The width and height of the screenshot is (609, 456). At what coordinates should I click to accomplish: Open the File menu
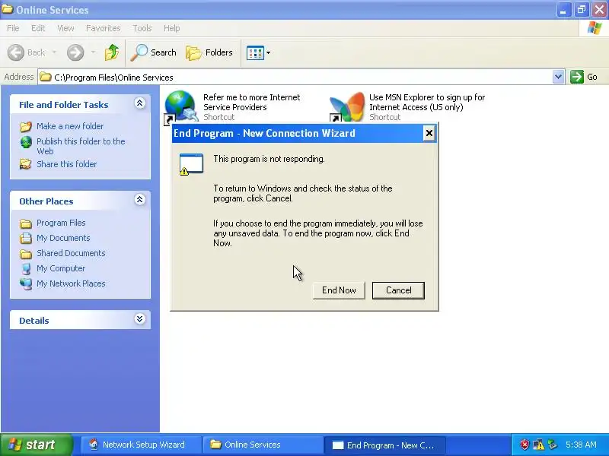pos(13,28)
